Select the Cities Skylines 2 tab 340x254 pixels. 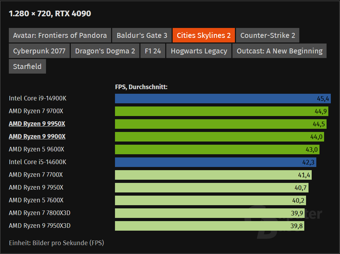tap(203, 35)
